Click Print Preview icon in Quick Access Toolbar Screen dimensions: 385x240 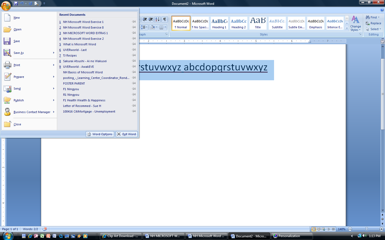[36, 3]
